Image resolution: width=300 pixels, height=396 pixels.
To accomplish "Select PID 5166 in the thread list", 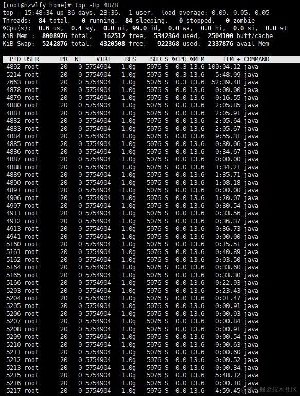I will 13,283.
